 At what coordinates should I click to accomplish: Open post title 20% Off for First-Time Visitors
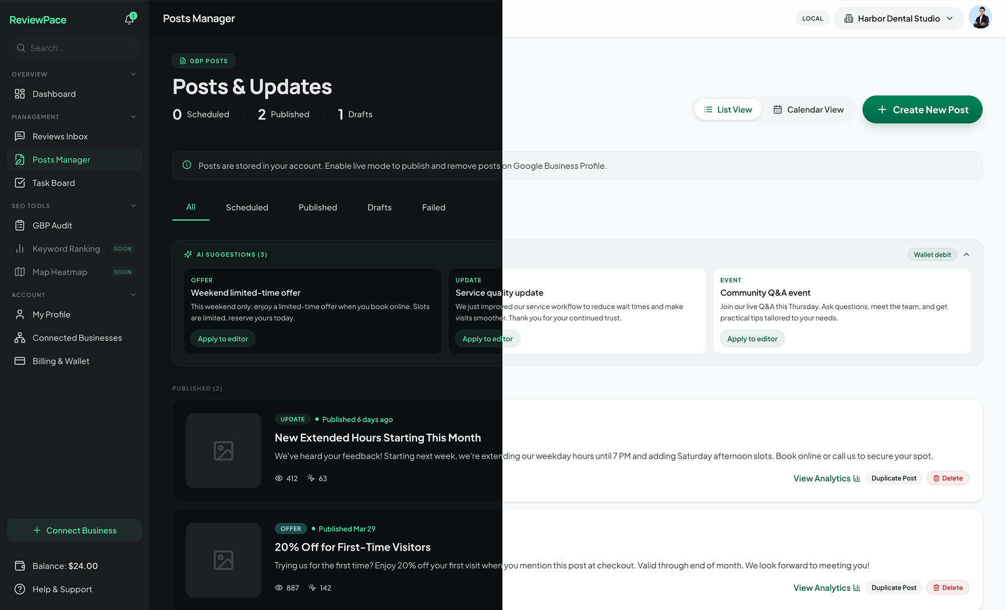point(353,547)
